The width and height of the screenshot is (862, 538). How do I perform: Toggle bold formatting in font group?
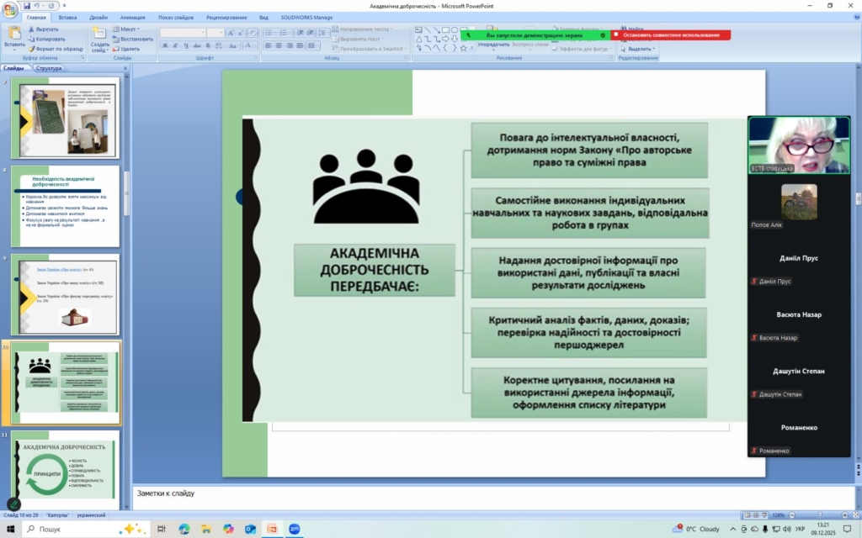(164, 45)
